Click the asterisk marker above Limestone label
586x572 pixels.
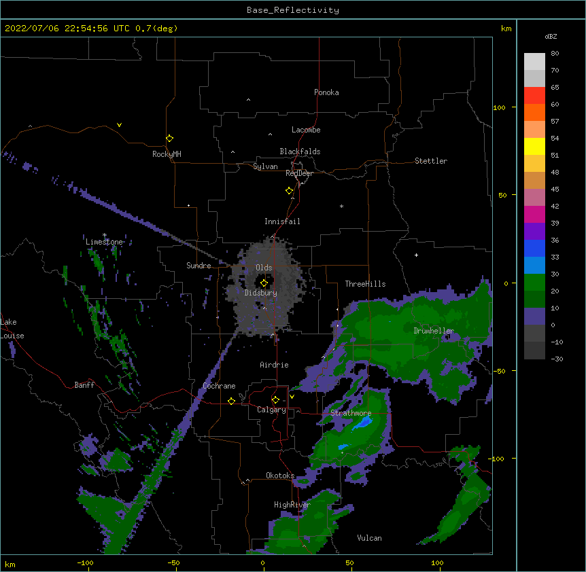pyautogui.click(x=105, y=235)
